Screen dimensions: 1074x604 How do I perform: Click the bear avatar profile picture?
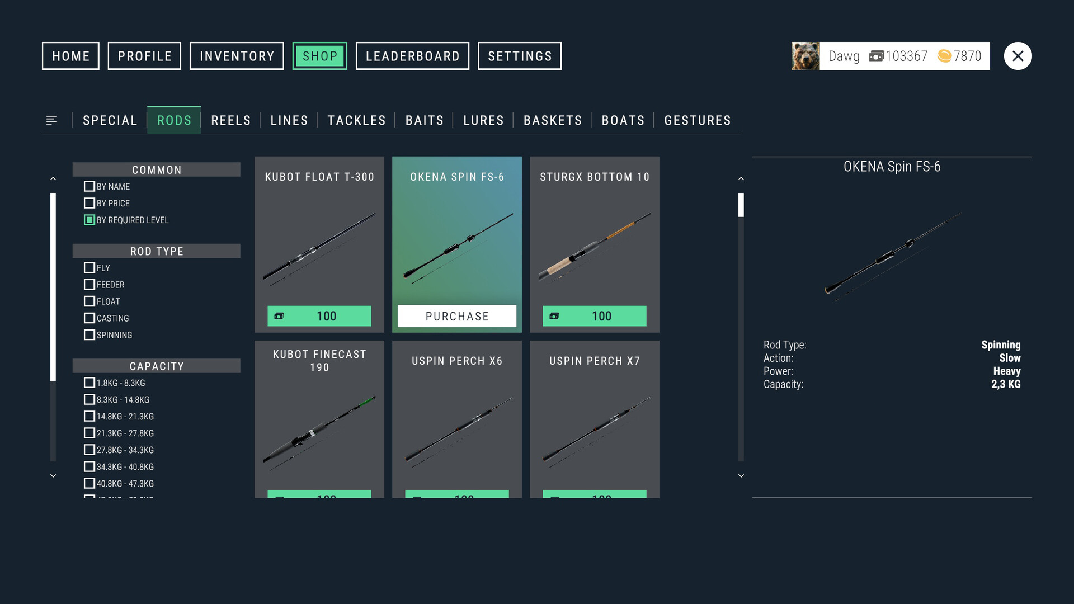coord(805,56)
